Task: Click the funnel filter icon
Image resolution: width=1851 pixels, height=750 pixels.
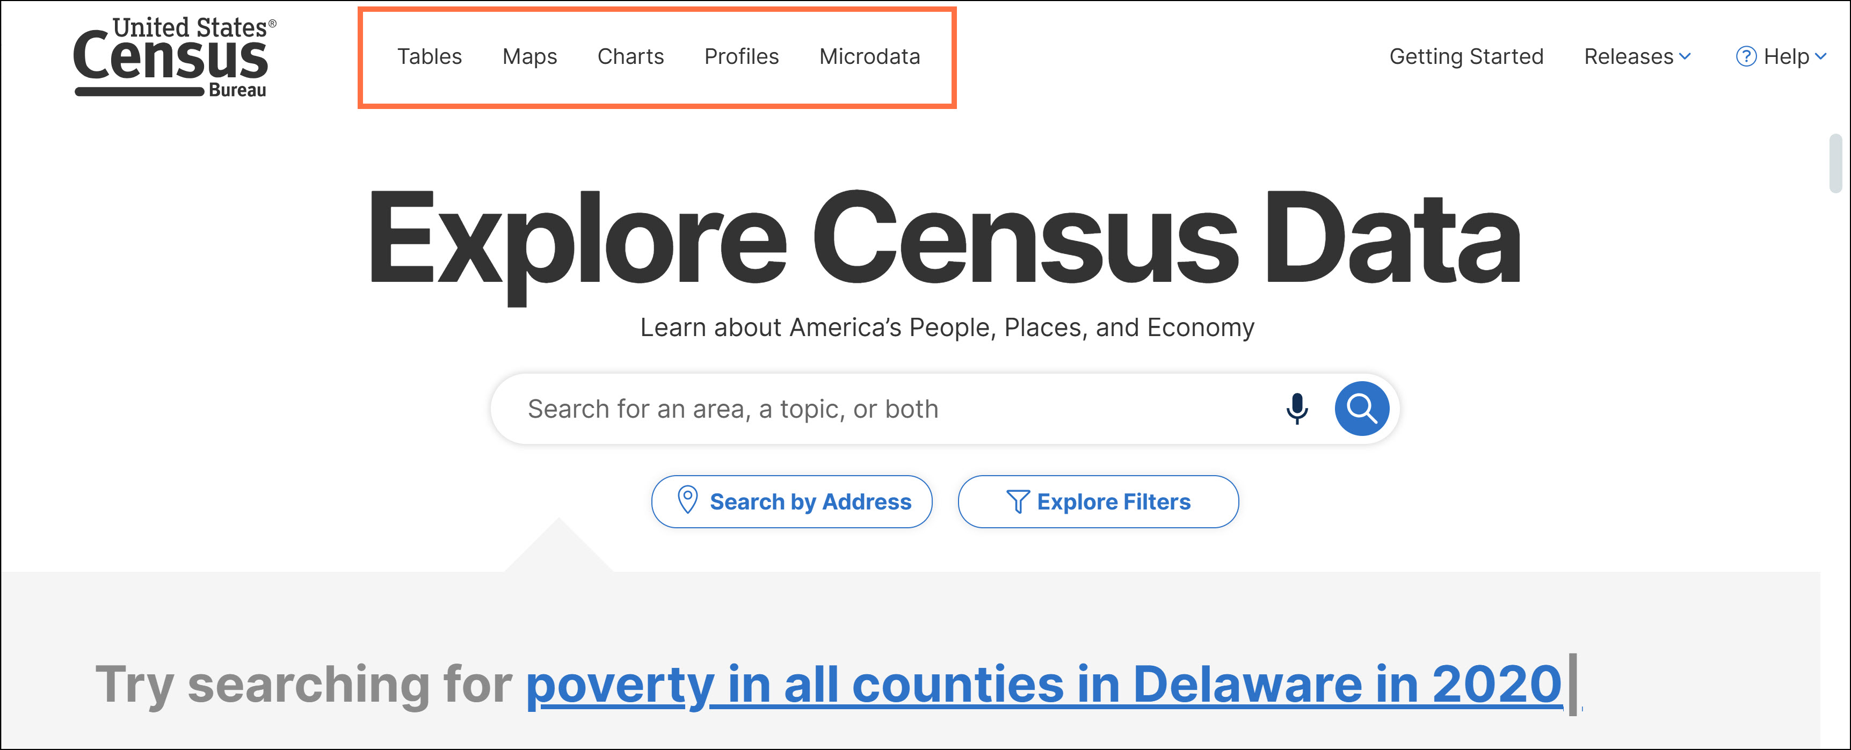Action: point(1018,501)
